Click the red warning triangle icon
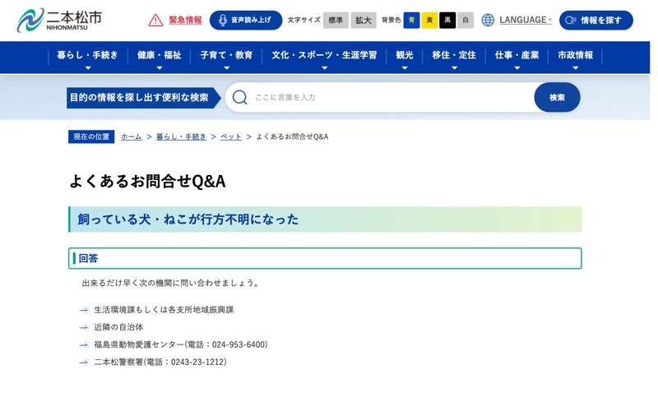This screenshot has width=658, height=411. click(x=155, y=20)
